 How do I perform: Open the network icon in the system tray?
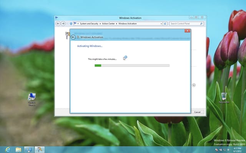224,150
